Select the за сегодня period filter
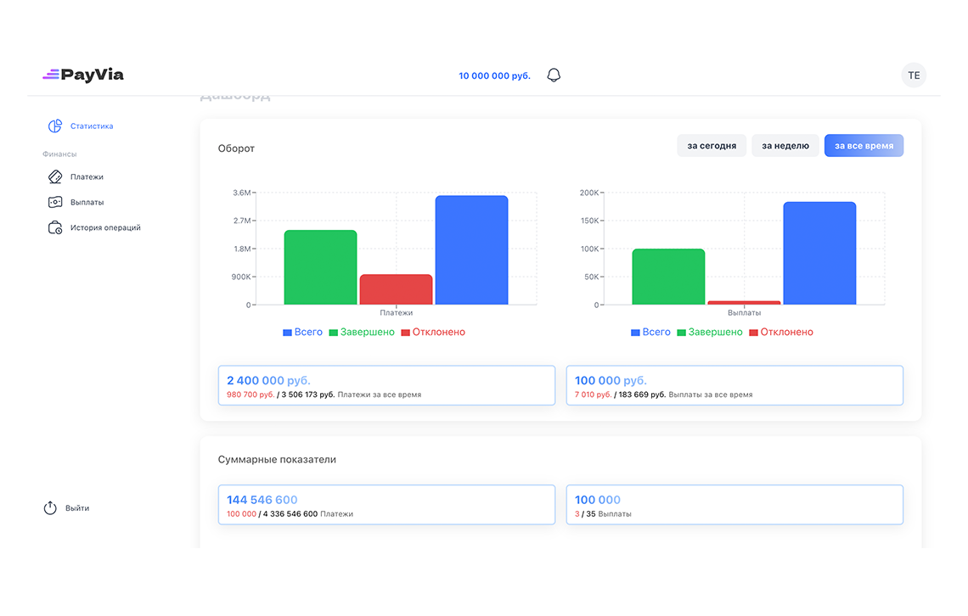The image size is (968, 616). (712, 146)
